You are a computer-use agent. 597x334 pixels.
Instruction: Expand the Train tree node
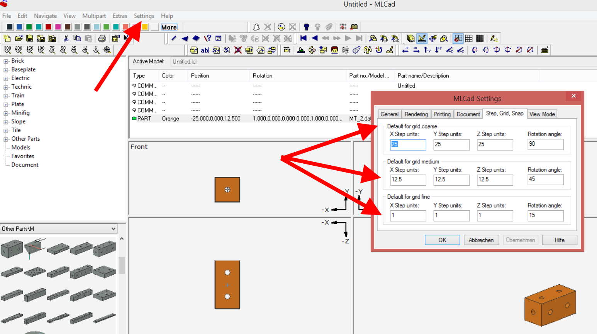coord(6,96)
